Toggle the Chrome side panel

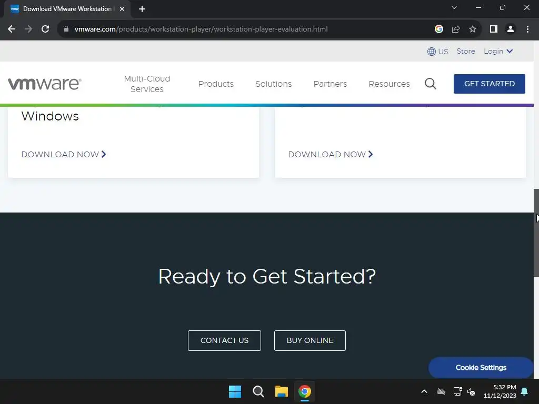494,29
